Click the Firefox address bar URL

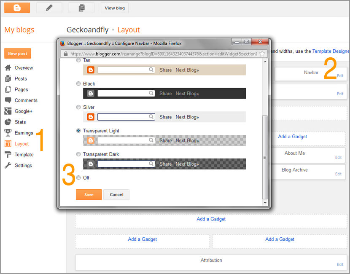164,54
